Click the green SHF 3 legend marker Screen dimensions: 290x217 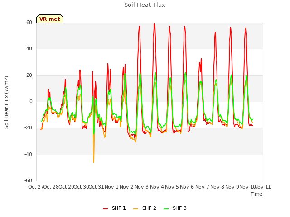point(166,209)
